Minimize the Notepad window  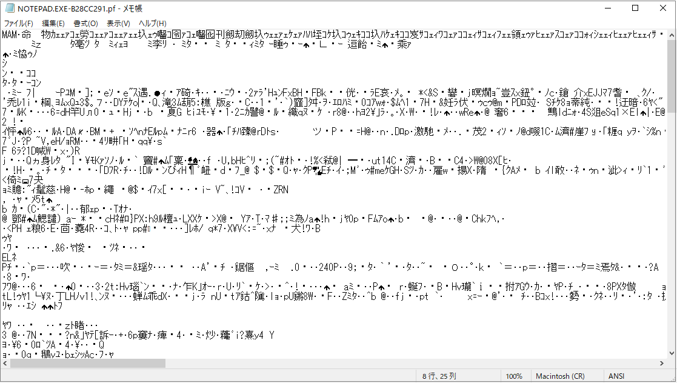[x=607, y=8]
